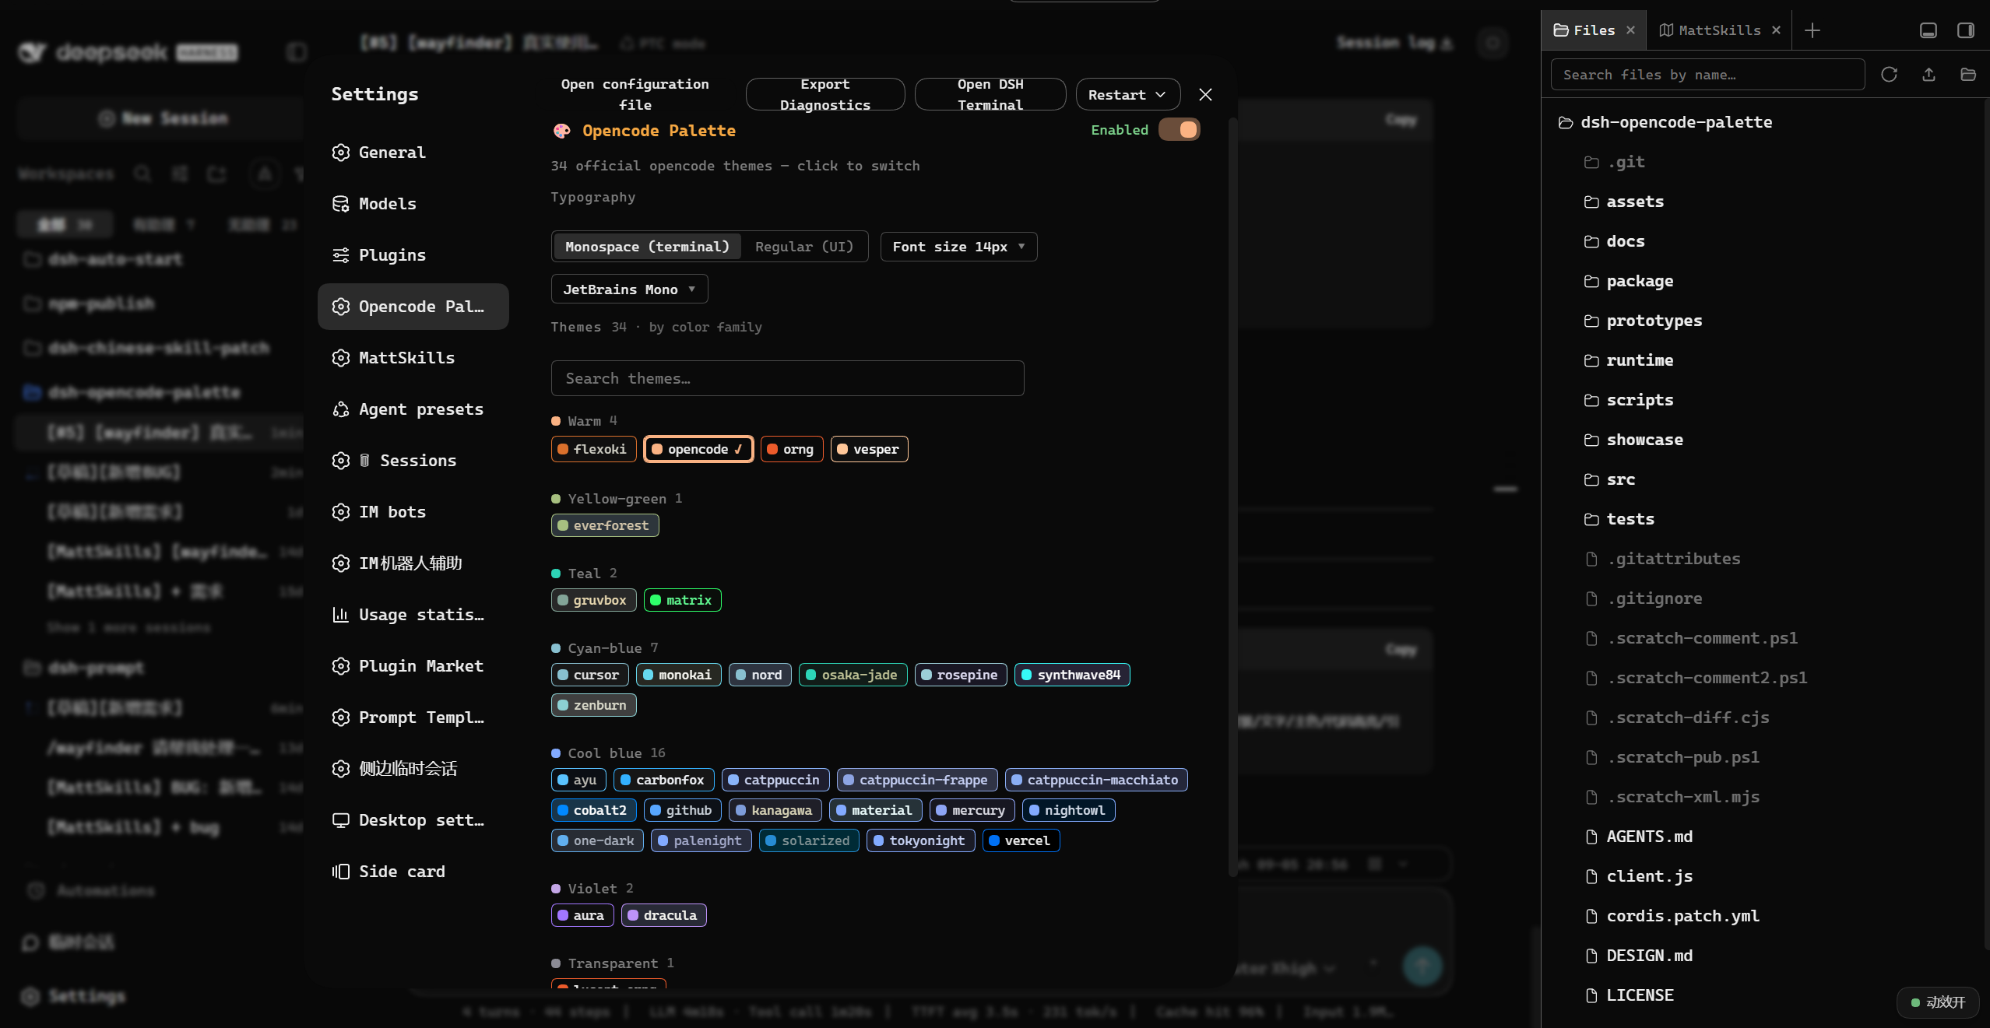Select the tokyonight theme chip
This screenshot has width=1990, height=1028.
(x=920, y=840)
